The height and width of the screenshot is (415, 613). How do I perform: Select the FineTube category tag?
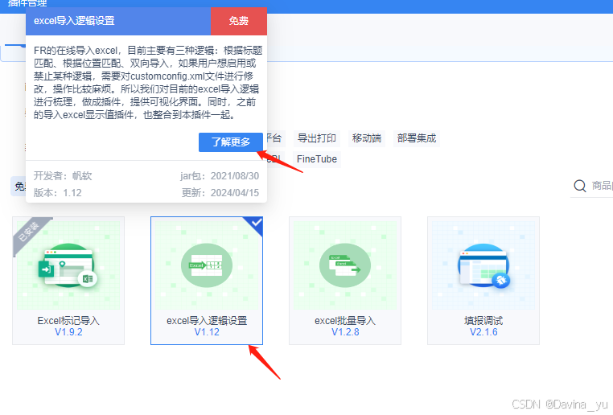(317, 159)
